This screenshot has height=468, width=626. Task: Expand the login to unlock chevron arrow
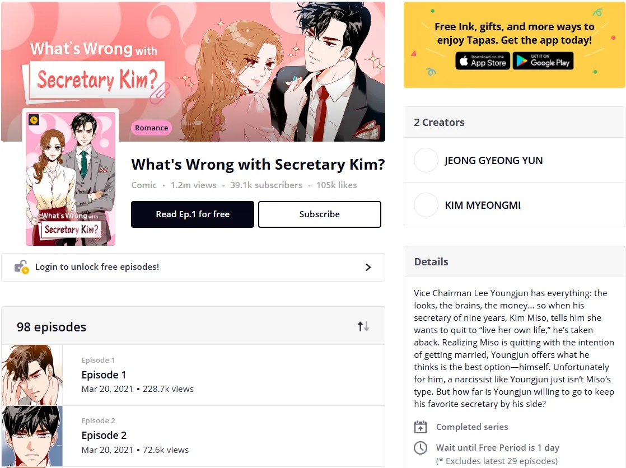point(368,267)
